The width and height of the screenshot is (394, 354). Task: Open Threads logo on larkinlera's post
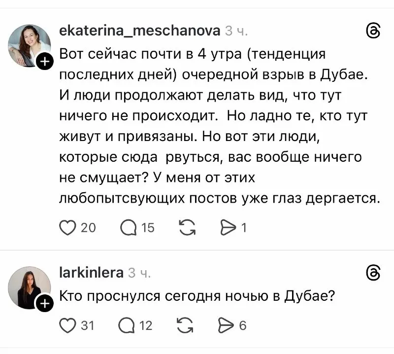coord(374,272)
